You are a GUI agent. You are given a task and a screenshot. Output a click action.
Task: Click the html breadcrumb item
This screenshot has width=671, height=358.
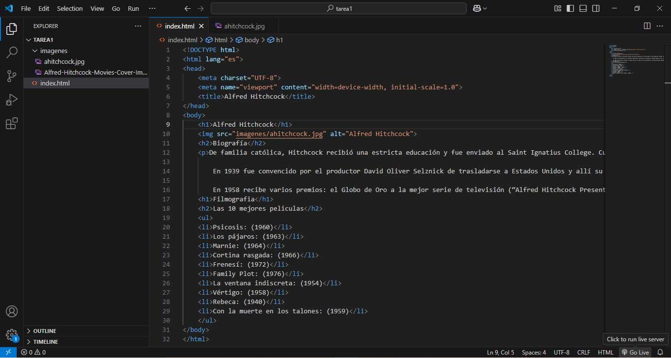pyautogui.click(x=217, y=40)
